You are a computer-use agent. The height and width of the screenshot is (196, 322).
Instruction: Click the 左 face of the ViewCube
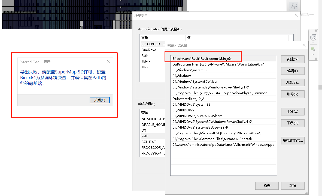(x=293, y=6)
